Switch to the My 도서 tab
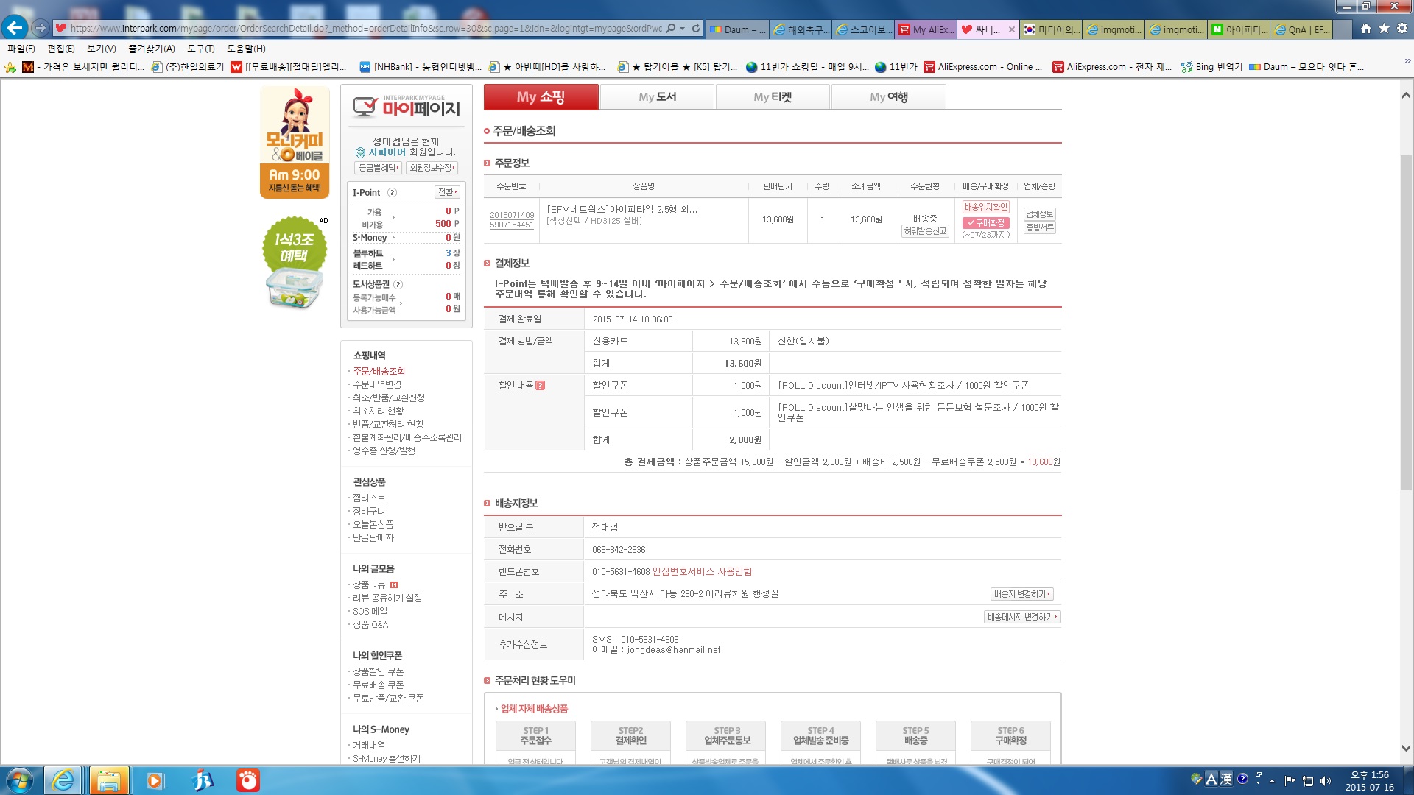This screenshot has width=1414, height=795. [657, 97]
